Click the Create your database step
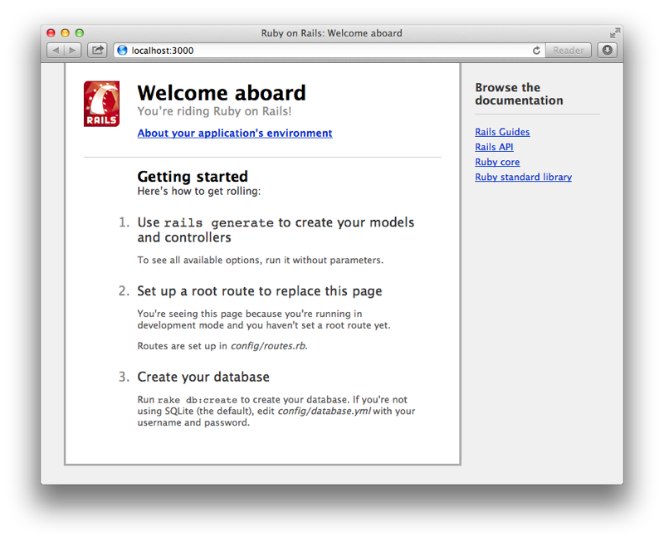Image resolution: width=664 pixels, height=541 pixels. pos(203,377)
